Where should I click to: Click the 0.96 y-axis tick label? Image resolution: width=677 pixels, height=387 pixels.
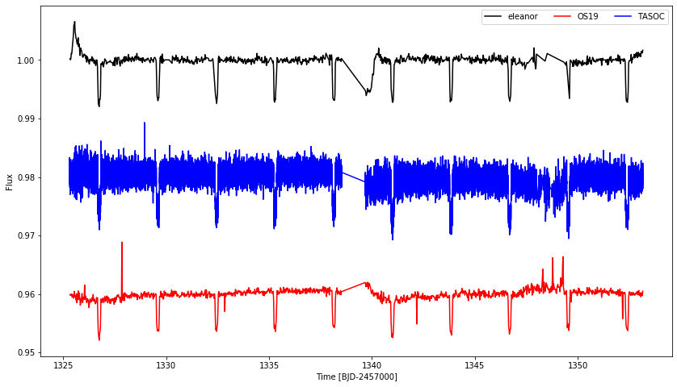26,295
